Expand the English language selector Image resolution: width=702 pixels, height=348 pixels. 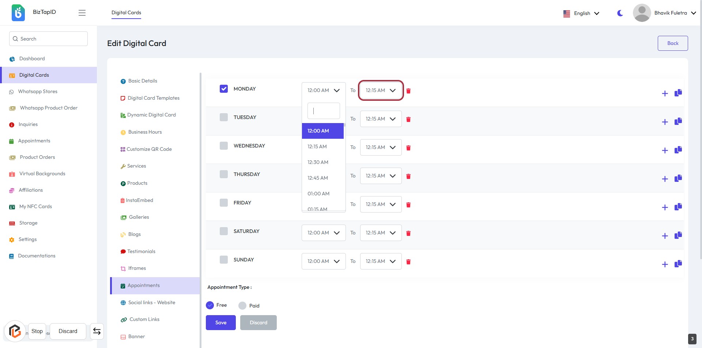point(581,13)
